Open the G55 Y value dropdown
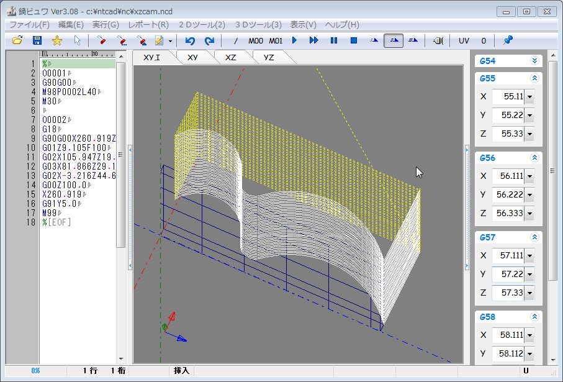The image size is (563, 382). [x=529, y=116]
